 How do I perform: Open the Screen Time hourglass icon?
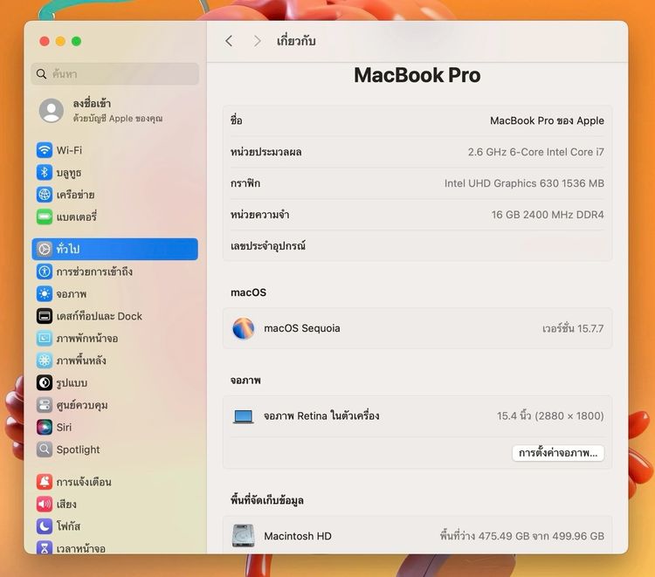tap(45, 547)
